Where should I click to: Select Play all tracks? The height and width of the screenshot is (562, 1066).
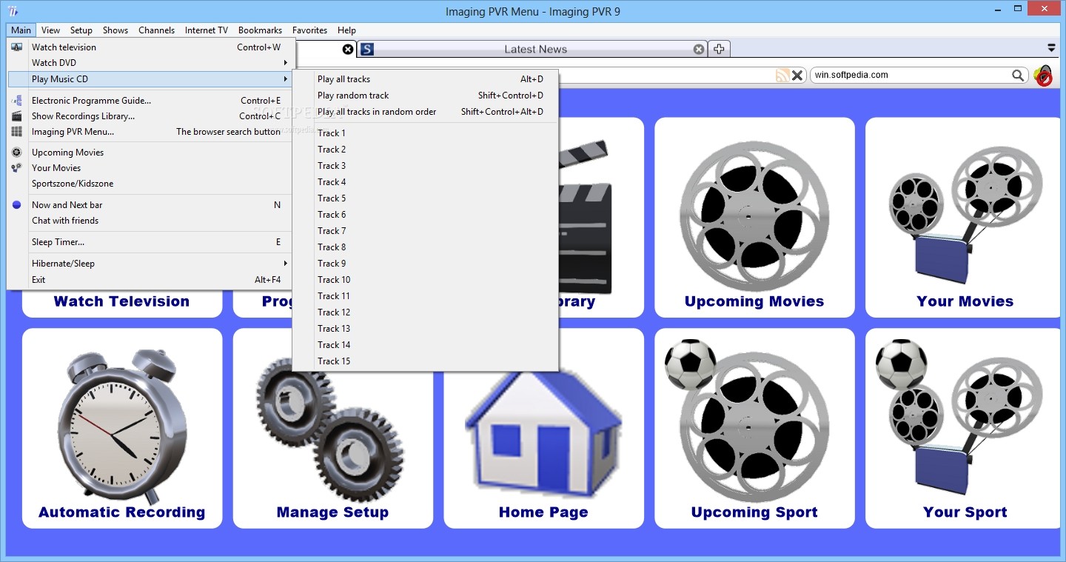425,79
